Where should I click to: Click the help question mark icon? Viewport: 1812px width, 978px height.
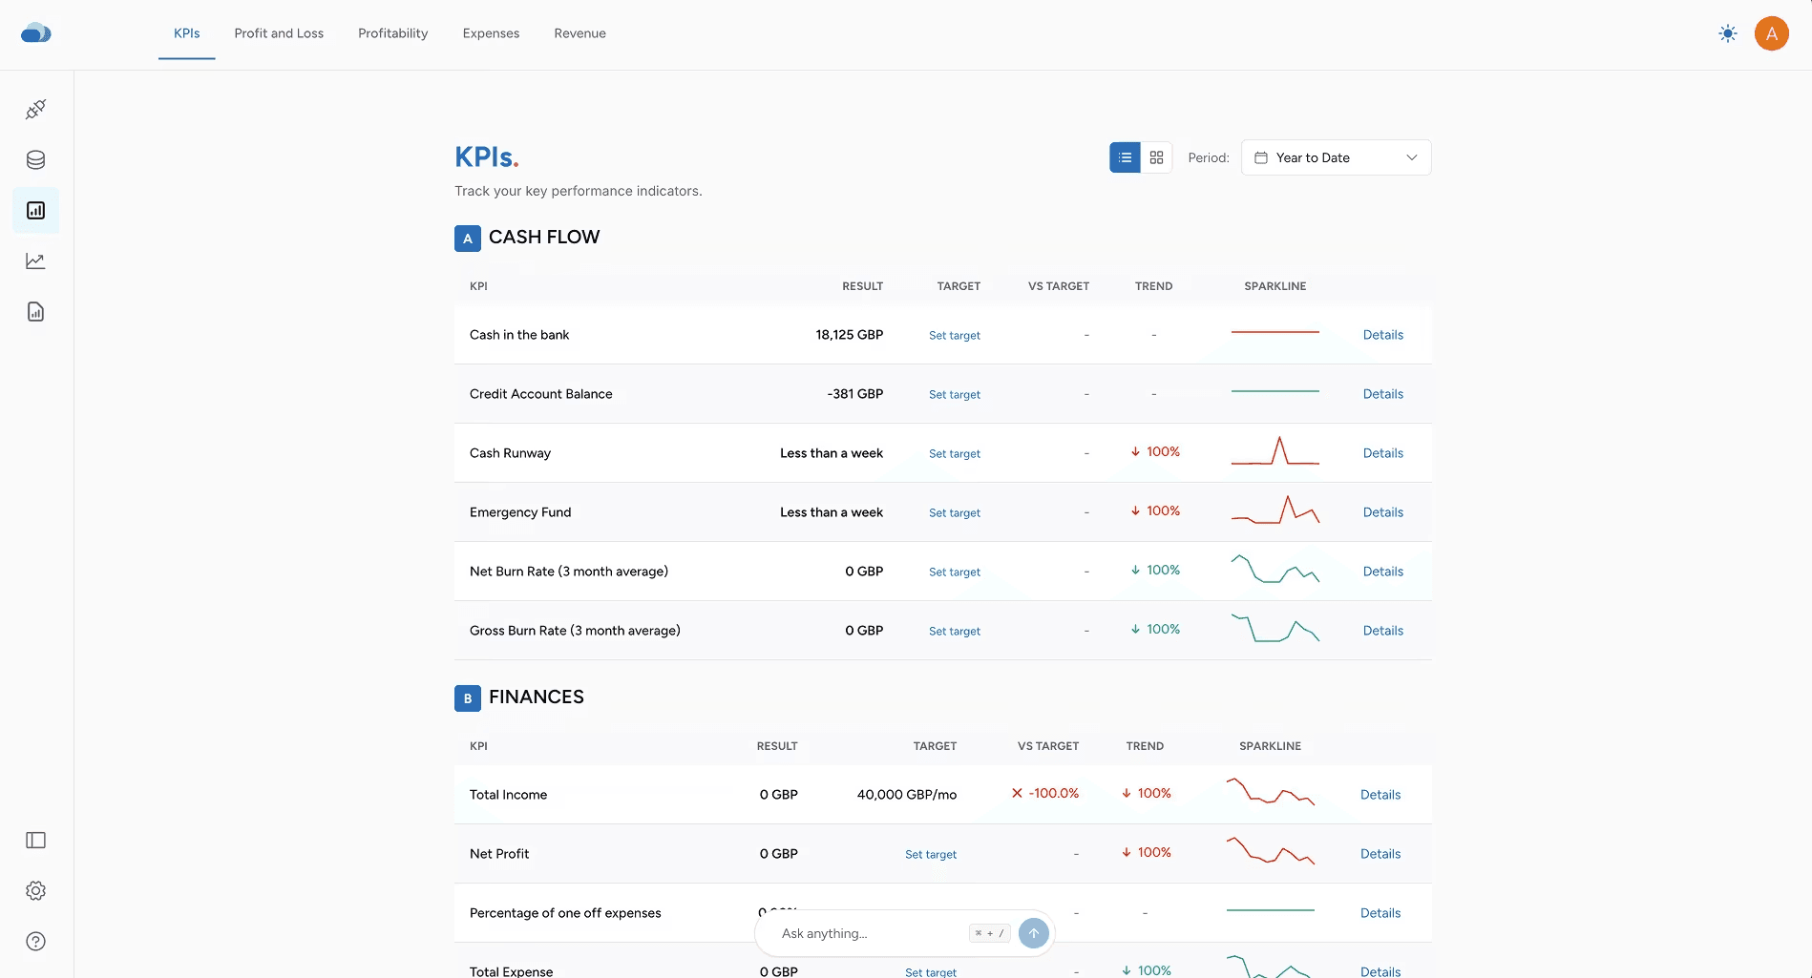click(35, 942)
